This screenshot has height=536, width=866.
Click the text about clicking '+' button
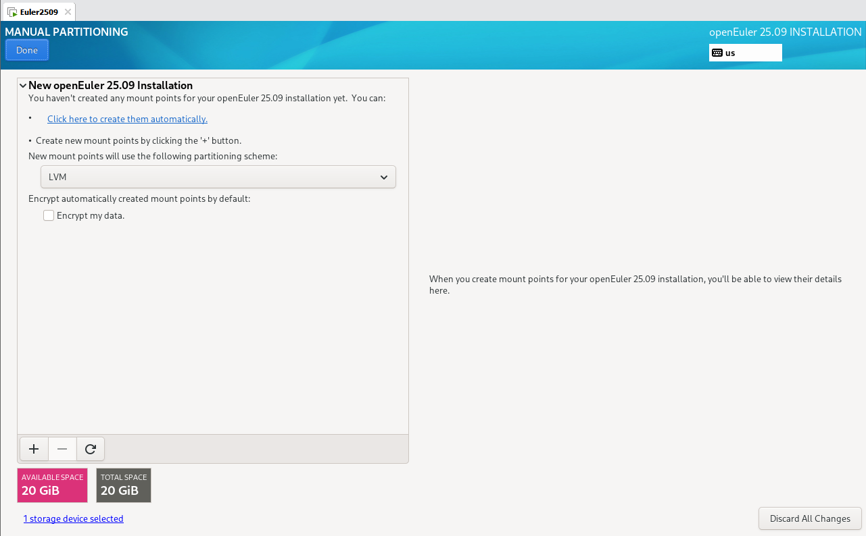(139, 140)
